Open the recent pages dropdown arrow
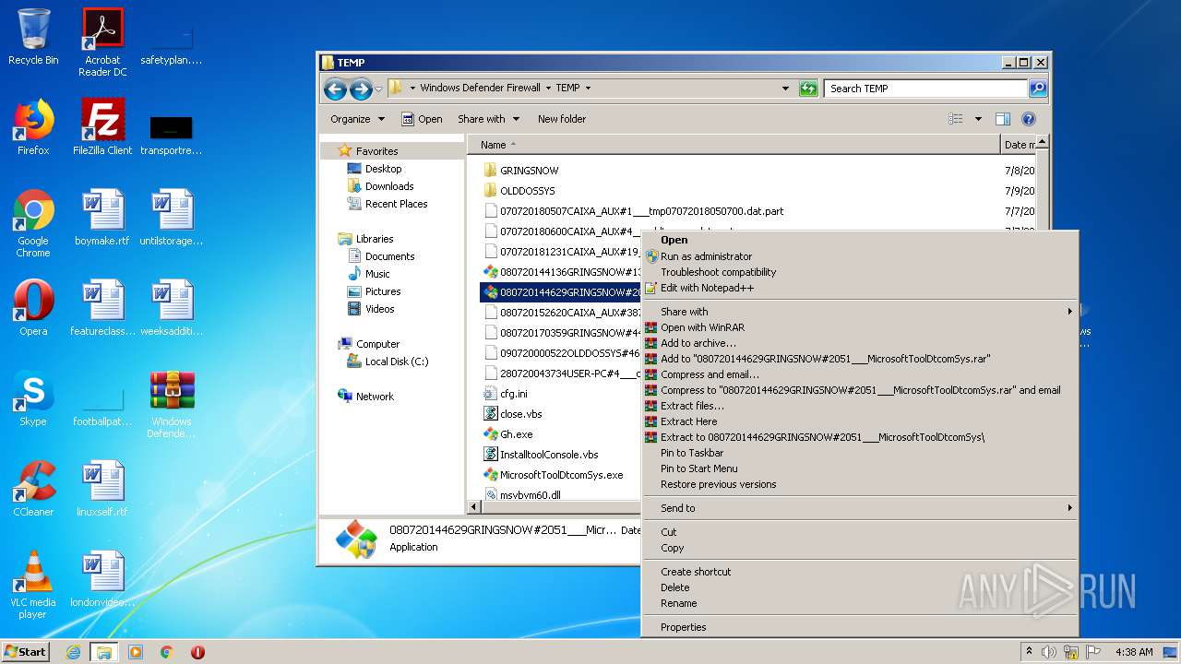 pos(378,89)
